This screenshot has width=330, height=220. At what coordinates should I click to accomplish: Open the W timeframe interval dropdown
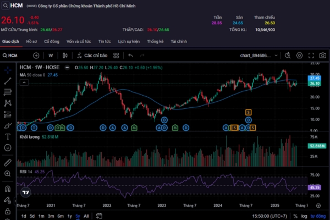(51, 56)
